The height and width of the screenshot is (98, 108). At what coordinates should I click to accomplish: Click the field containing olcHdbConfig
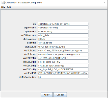[63, 31]
